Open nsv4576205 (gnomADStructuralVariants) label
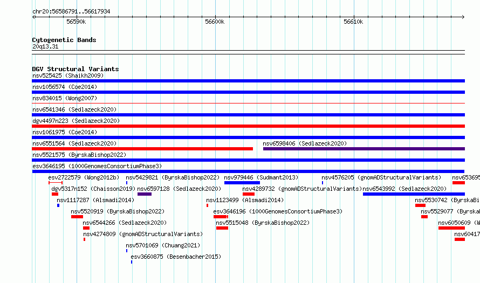The height and width of the screenshot is (283, 480). [381, 177]
